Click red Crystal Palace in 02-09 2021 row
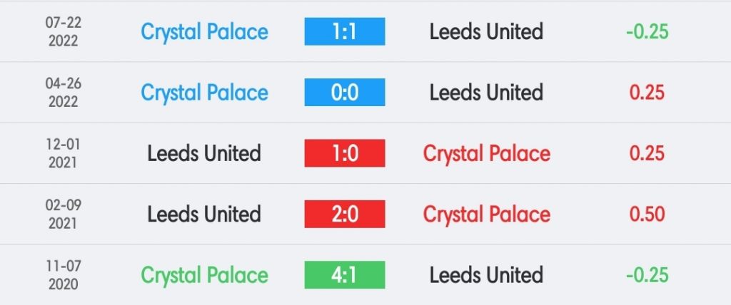This screenshot has width=731, height=305. (487, 215)
